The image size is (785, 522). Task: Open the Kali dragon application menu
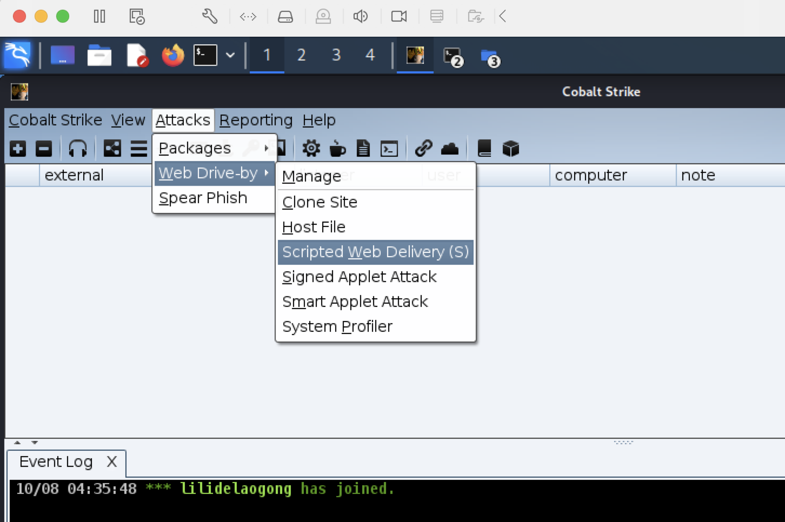tap(17, 55)
